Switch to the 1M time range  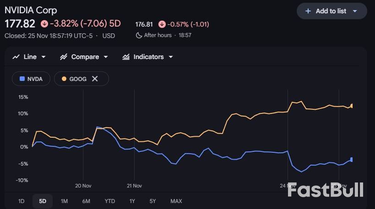click(x=64, y=201)
